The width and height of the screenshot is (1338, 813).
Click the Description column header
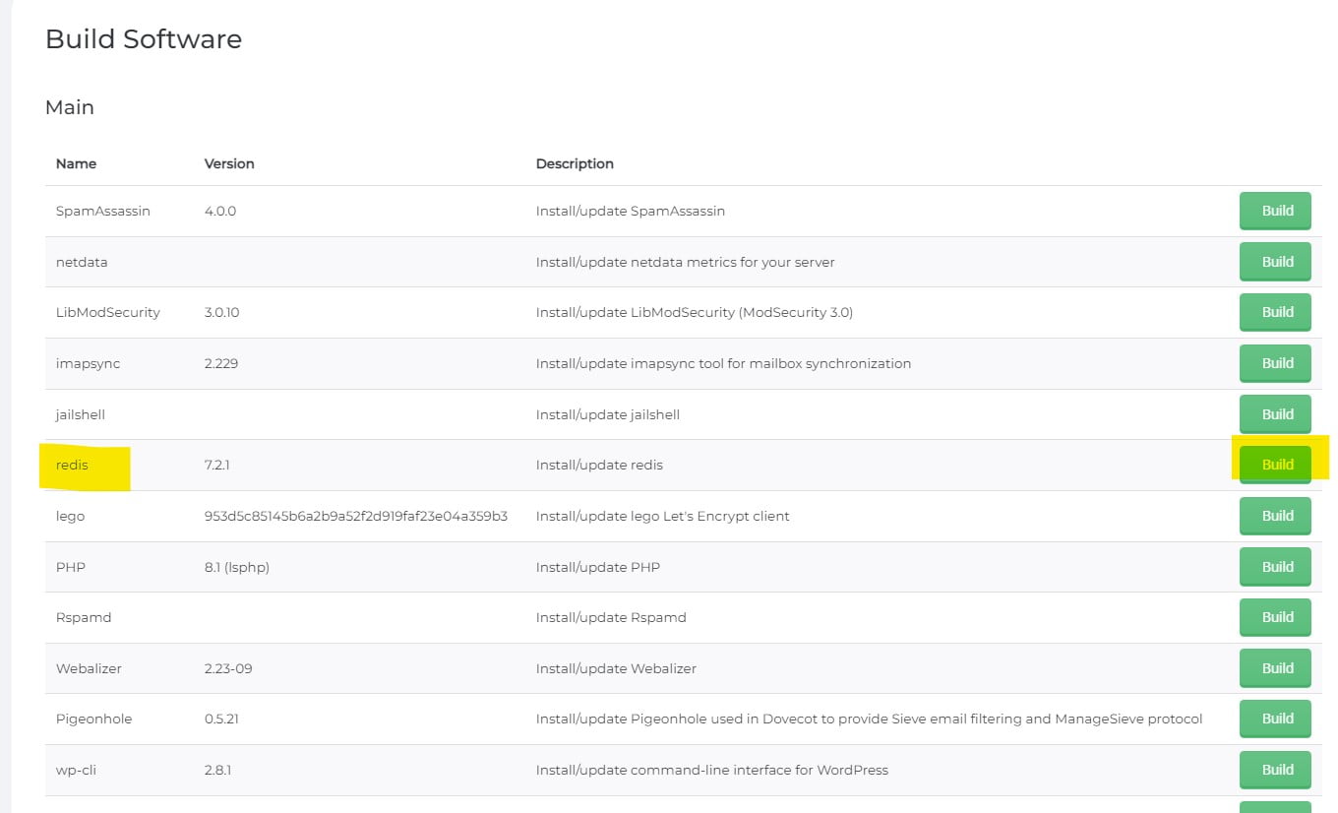(575, 163)
